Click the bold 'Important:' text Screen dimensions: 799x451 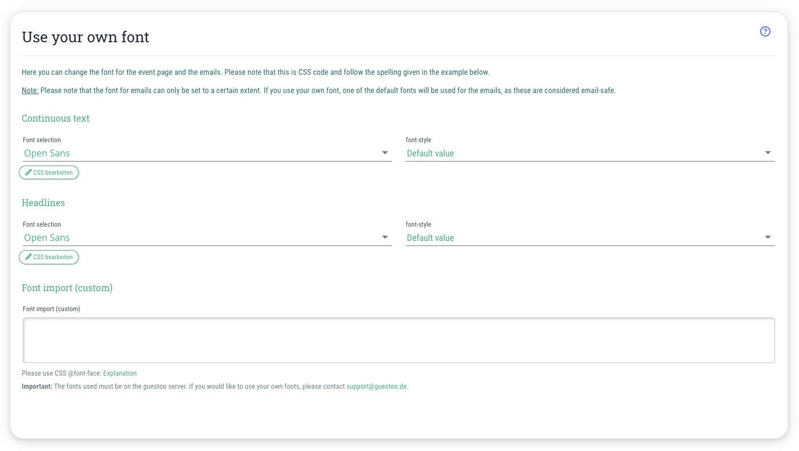point(37,386)
